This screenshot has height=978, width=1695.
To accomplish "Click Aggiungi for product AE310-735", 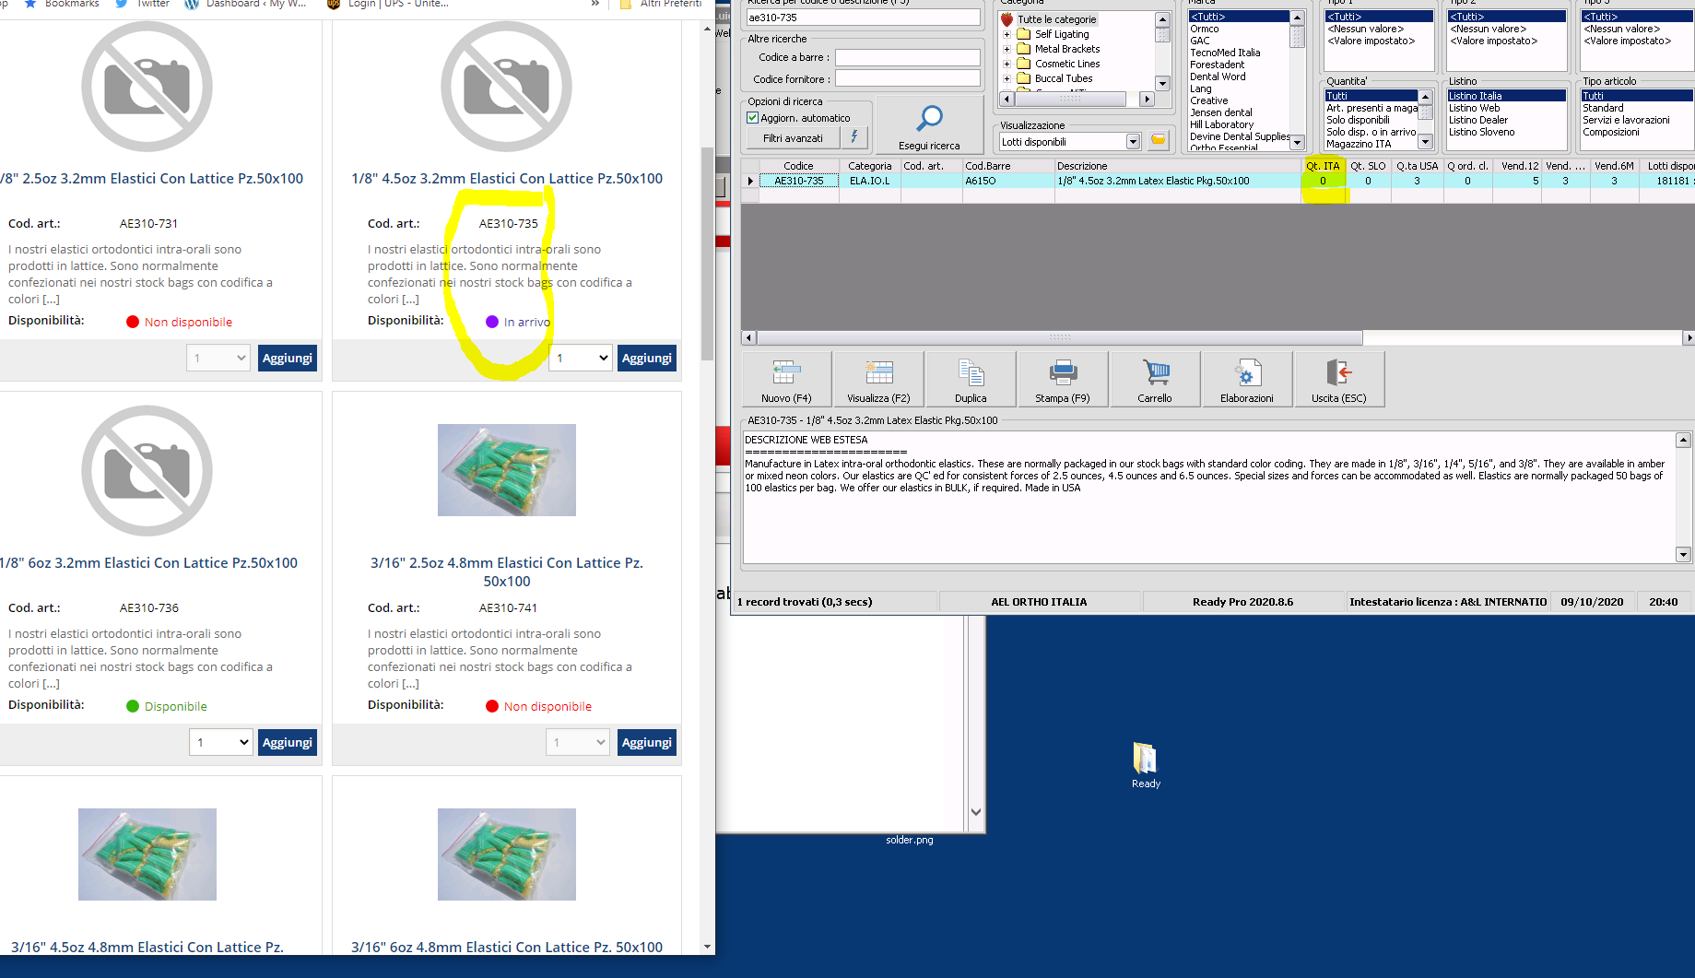I will 646,358.
